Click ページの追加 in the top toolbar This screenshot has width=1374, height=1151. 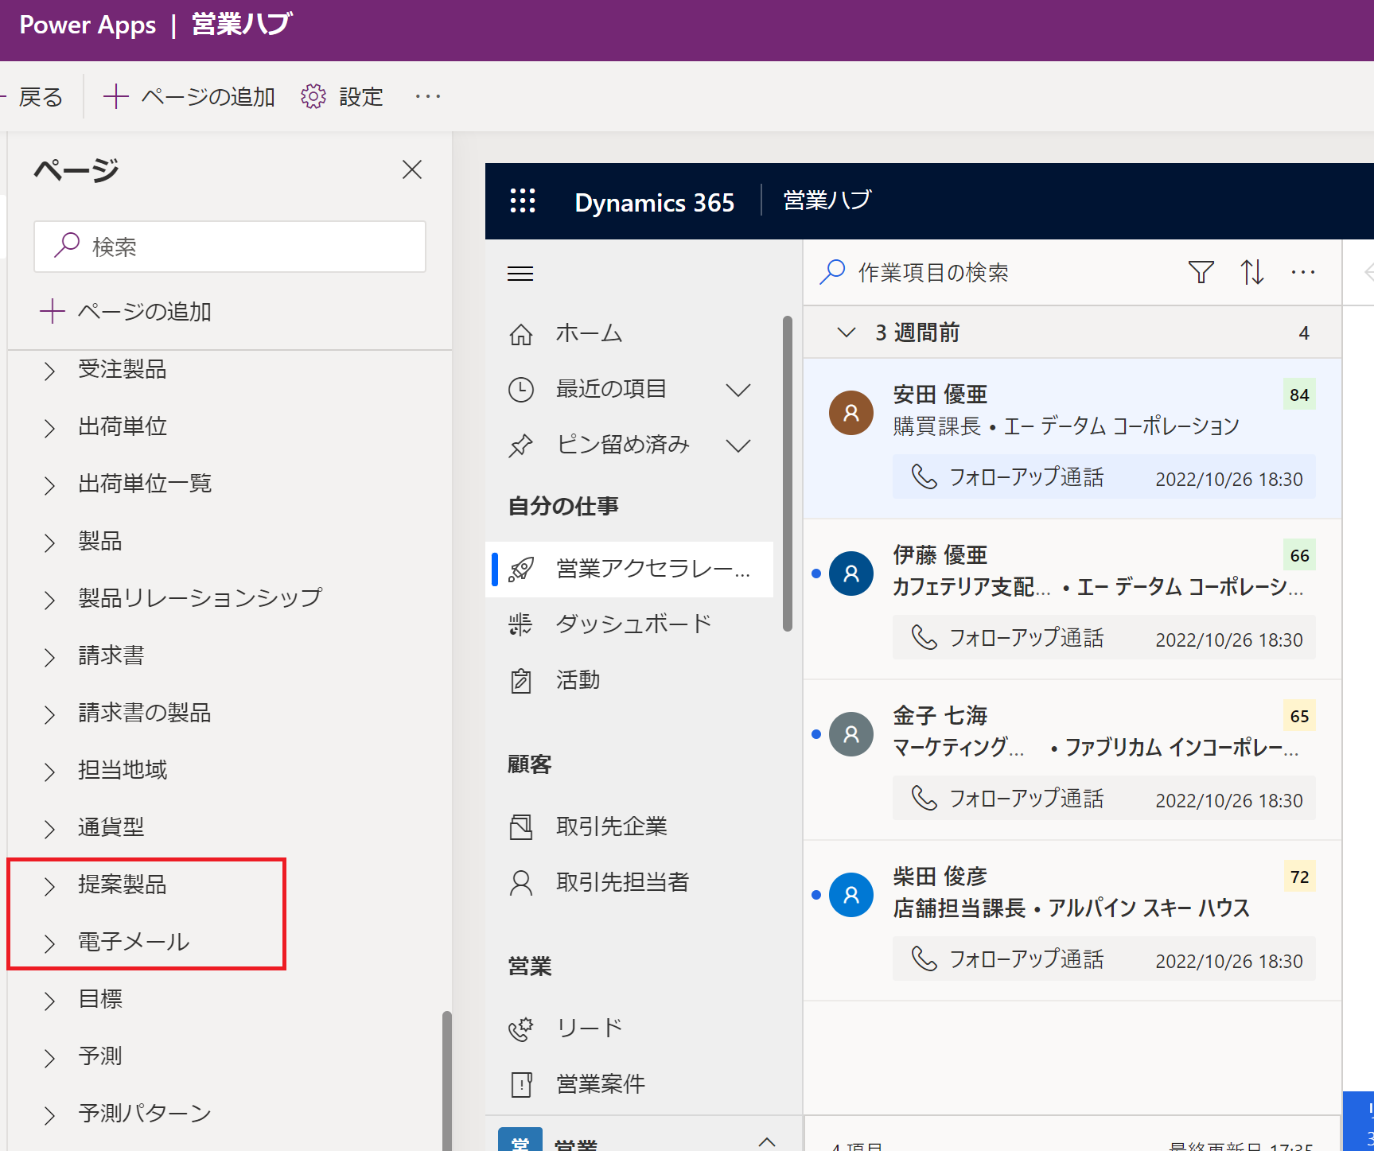click(189, 96)
